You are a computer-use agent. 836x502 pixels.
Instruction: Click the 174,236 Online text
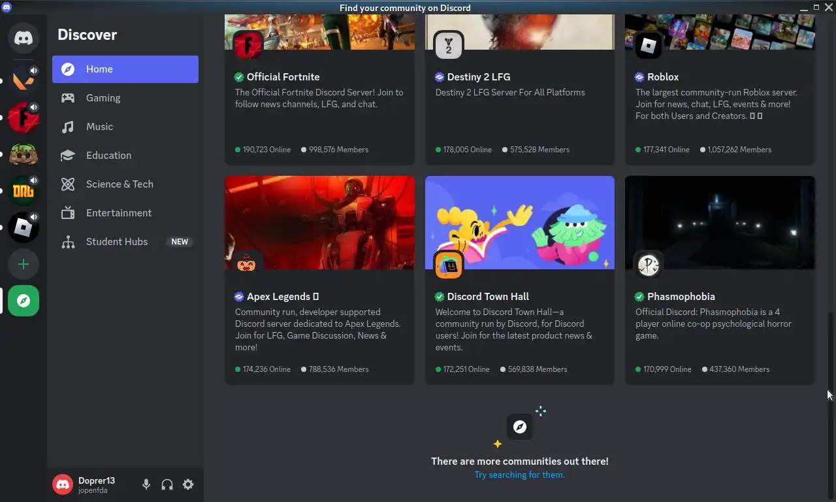(266, 369)
